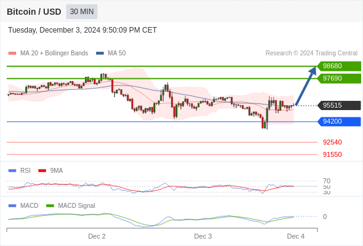
Task: Click the 91550 red support label
Action: click(x=332, y=154)
